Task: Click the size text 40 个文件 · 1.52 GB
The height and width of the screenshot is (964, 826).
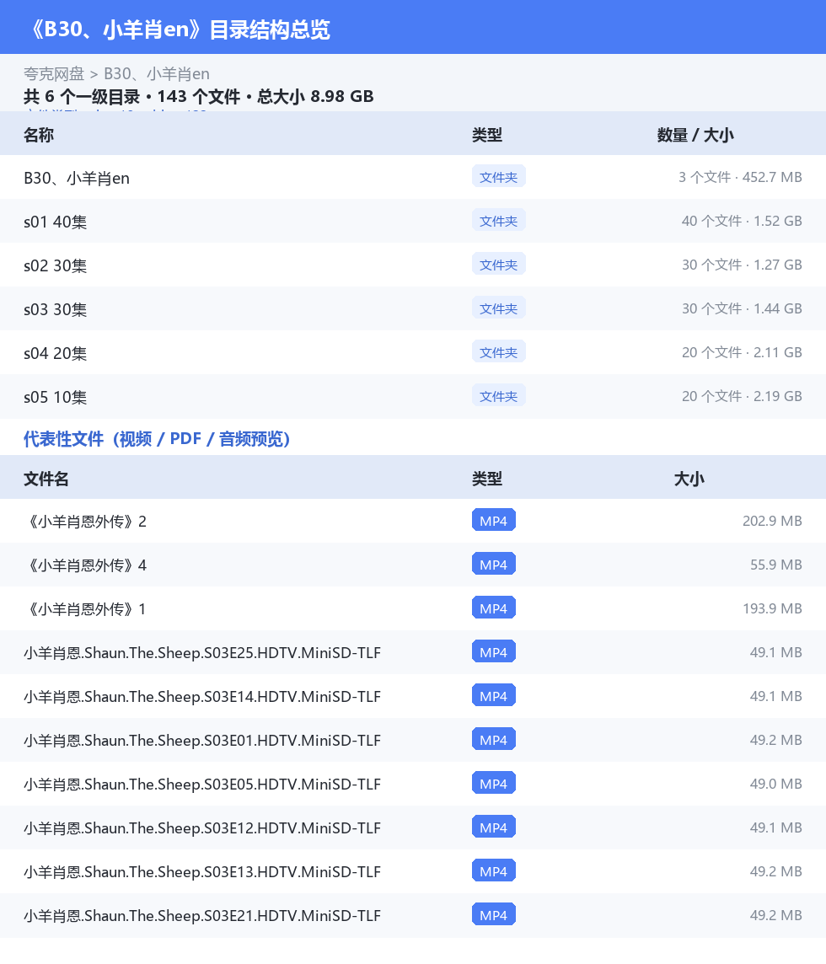Action: pyautogui.click(x=742, y=221)
